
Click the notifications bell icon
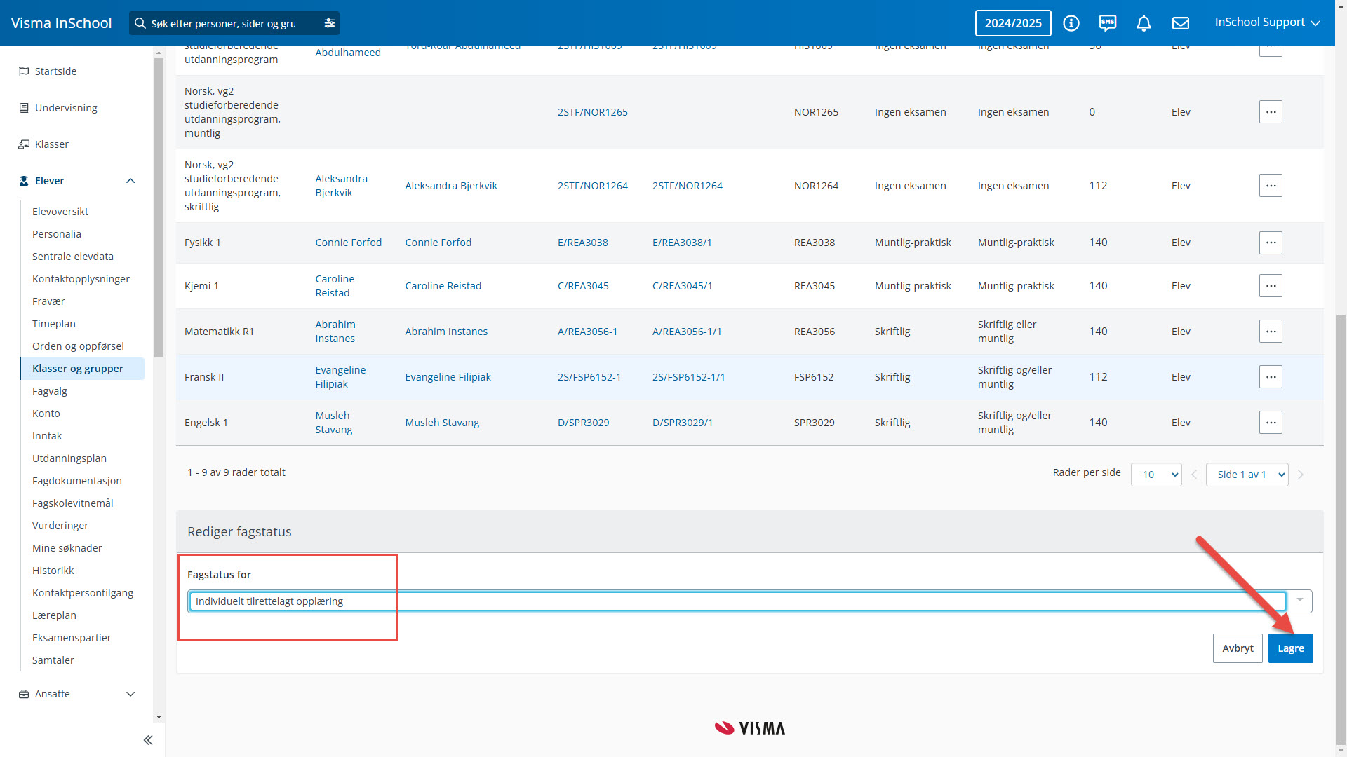[x=1144, y=23]
